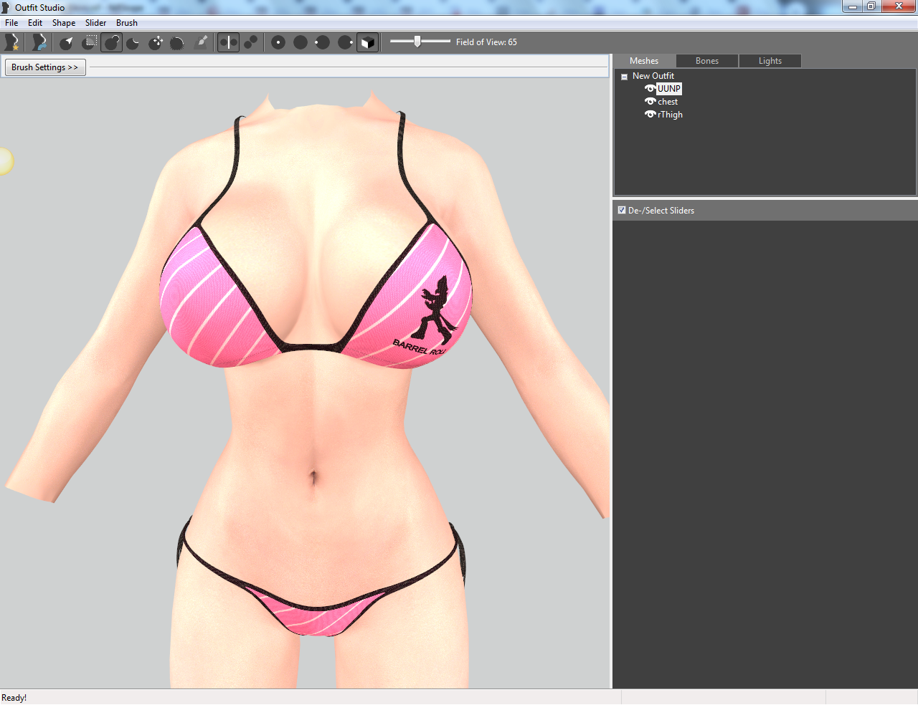Open the Slider menu
This screenshot has width=918, height=705.
click(x=96, y=23)
